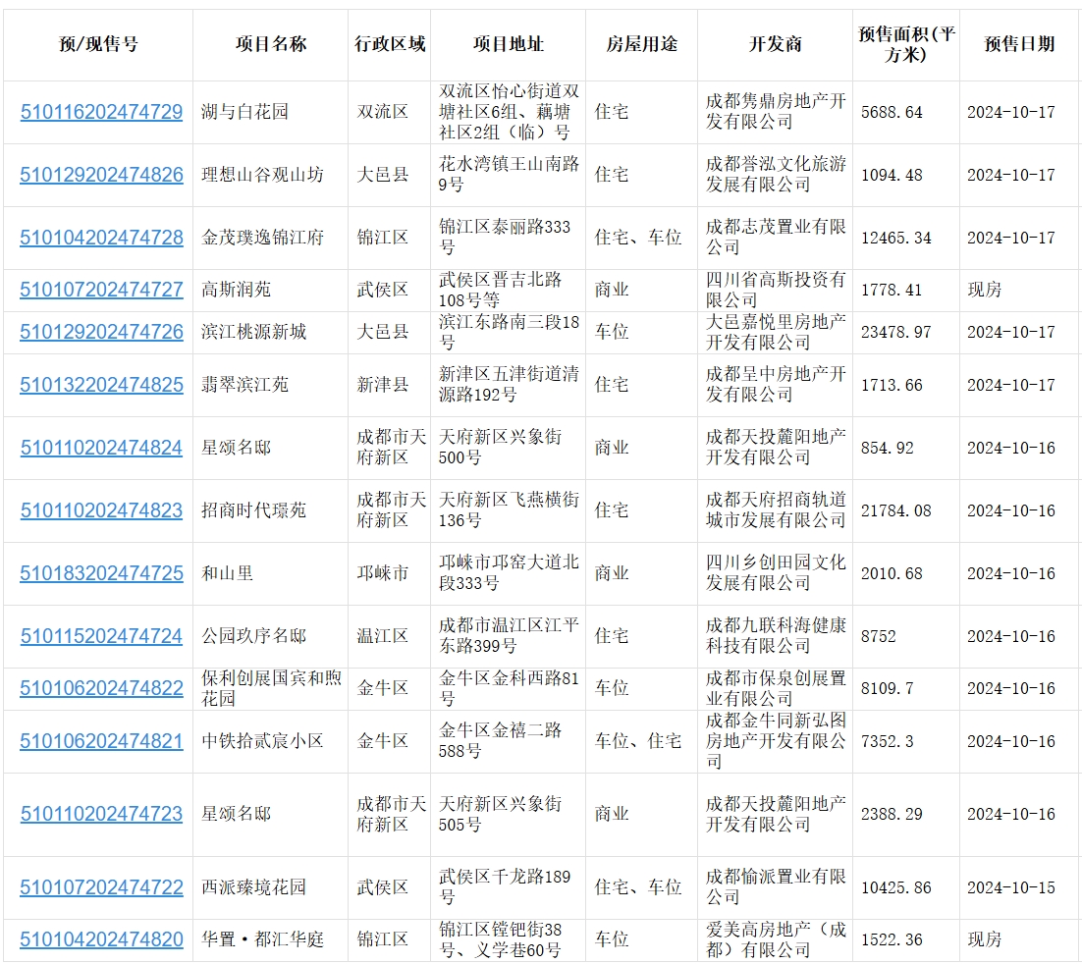Select project name 保利创展国宾和煦花园
Viewport: 1082px width, 964px height.
271,688
